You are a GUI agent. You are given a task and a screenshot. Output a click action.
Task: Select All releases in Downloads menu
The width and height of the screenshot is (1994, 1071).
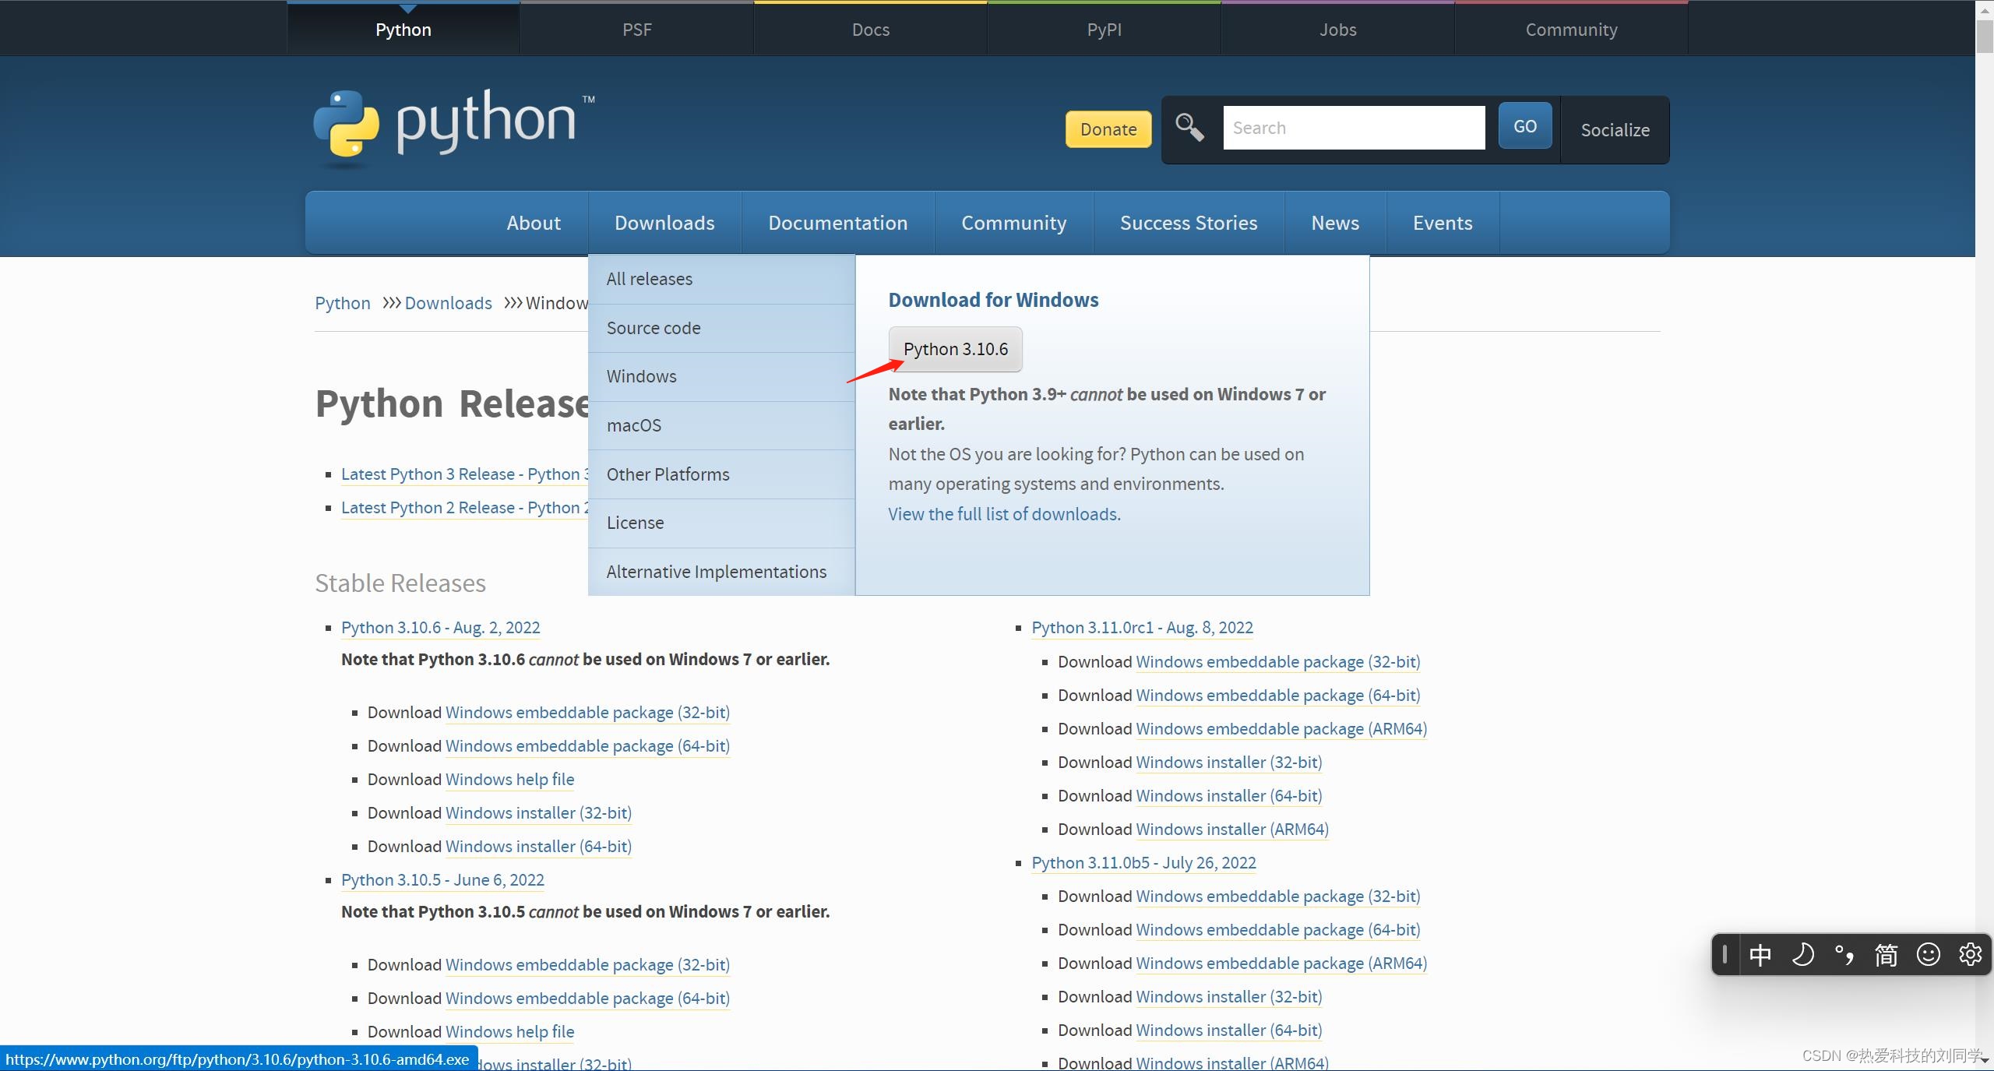click(722, 279)
